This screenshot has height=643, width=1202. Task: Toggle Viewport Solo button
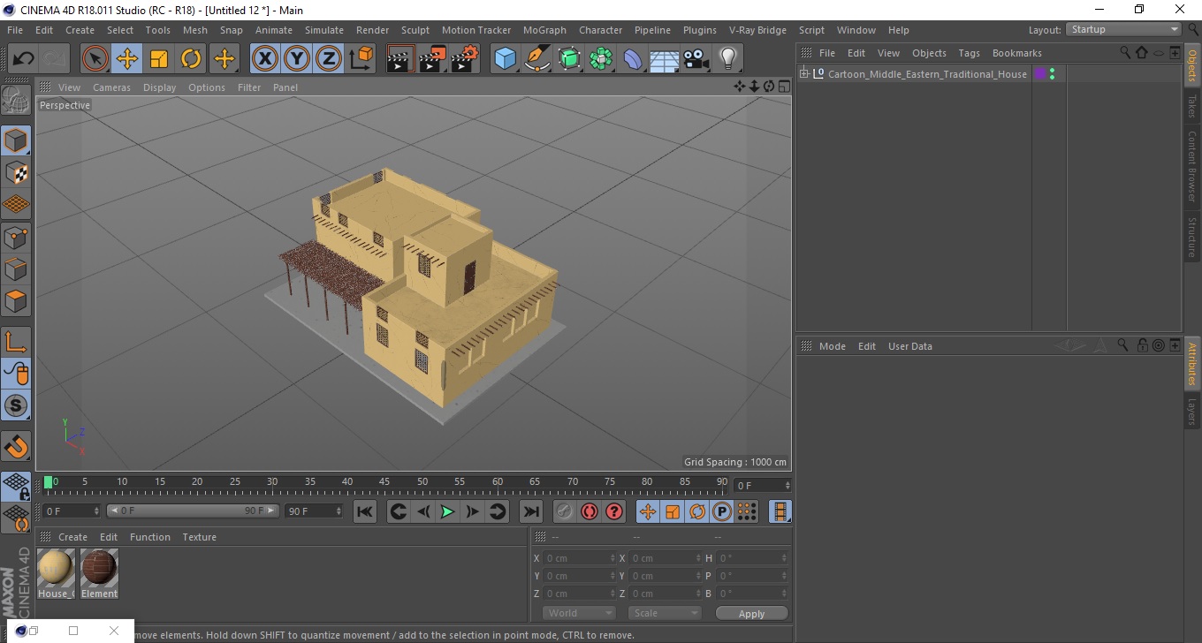tap(16, 406)
